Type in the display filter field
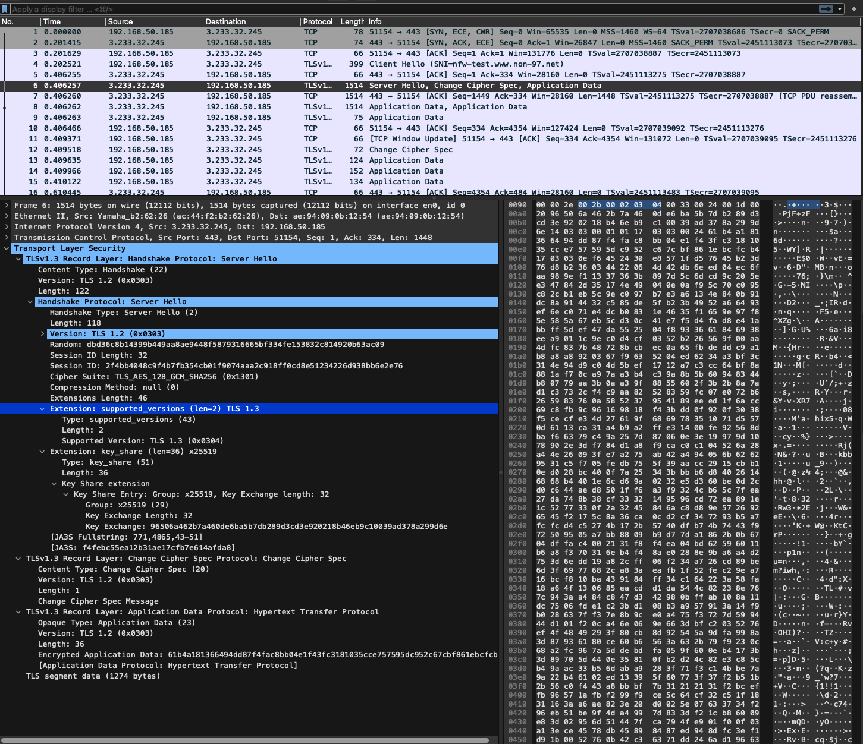Screen dimensions: 863x744 coord(357,9)
